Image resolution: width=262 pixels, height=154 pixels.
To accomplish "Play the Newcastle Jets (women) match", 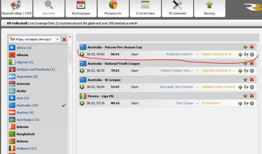I will coord(82,87).
